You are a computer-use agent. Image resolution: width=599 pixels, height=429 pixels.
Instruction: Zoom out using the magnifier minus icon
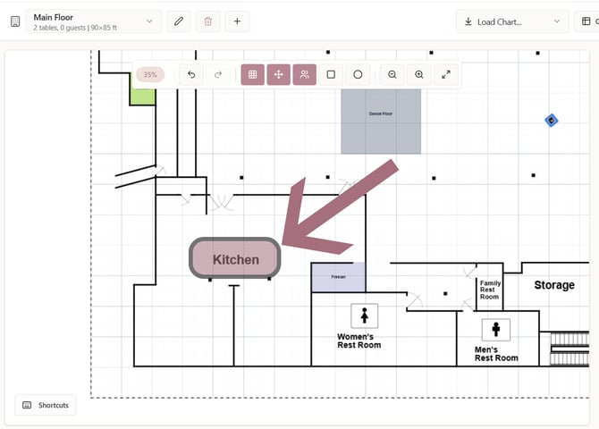pyautogui.click(x=392, y=75)
